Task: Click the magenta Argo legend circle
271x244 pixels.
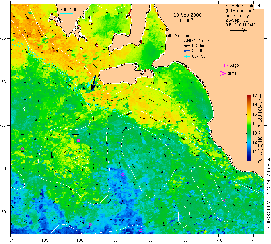Action: 226,65
